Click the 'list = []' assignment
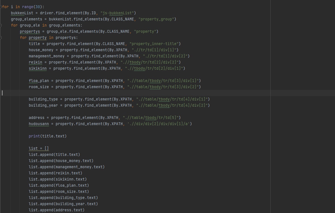The height and width of the screenshot is (213, 335). pos(39,149)
